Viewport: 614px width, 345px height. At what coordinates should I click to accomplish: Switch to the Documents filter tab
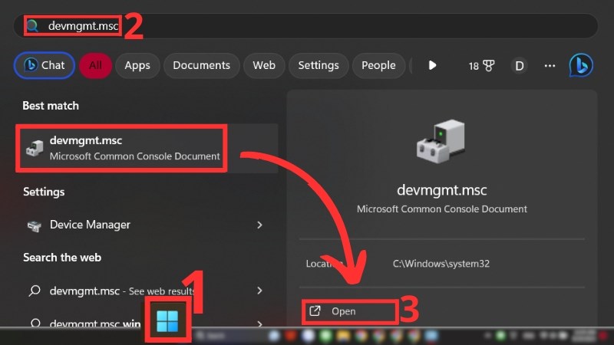pyautogui.click(x=202, y=65)
